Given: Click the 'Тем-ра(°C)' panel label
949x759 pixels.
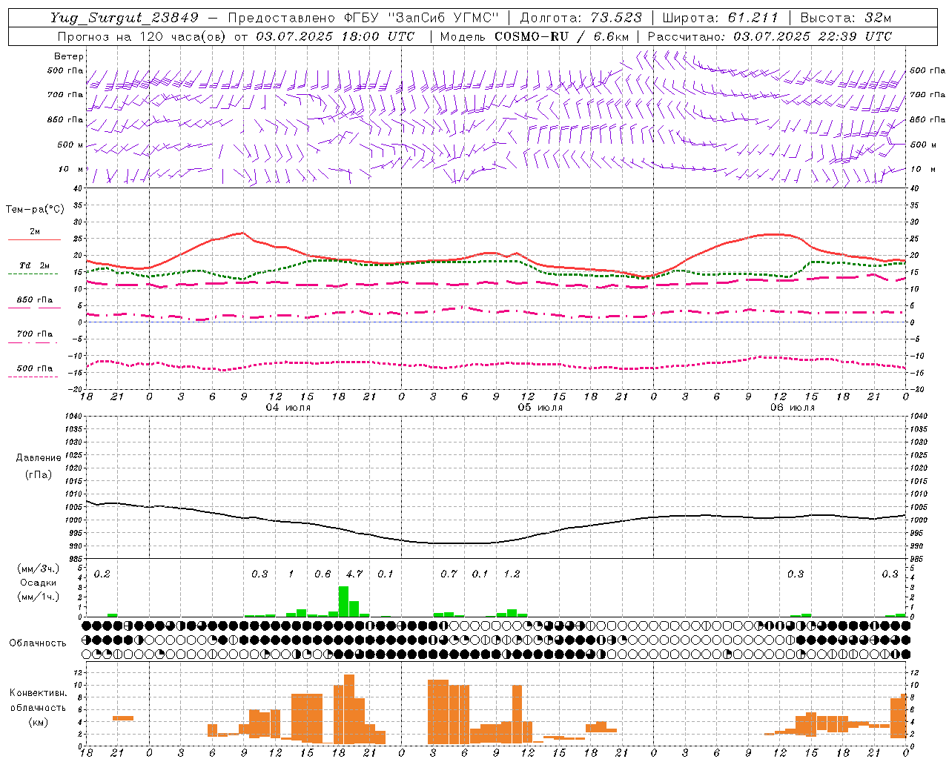Looking at the screenshot, I should (x=35, y=210).
